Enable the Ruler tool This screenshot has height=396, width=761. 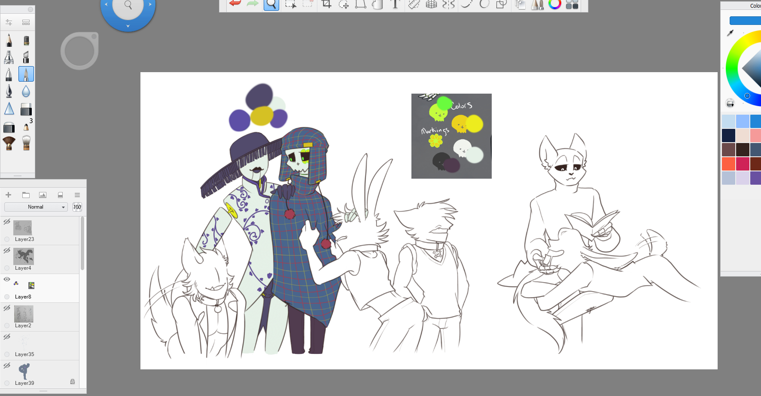[x=414, y=4]
